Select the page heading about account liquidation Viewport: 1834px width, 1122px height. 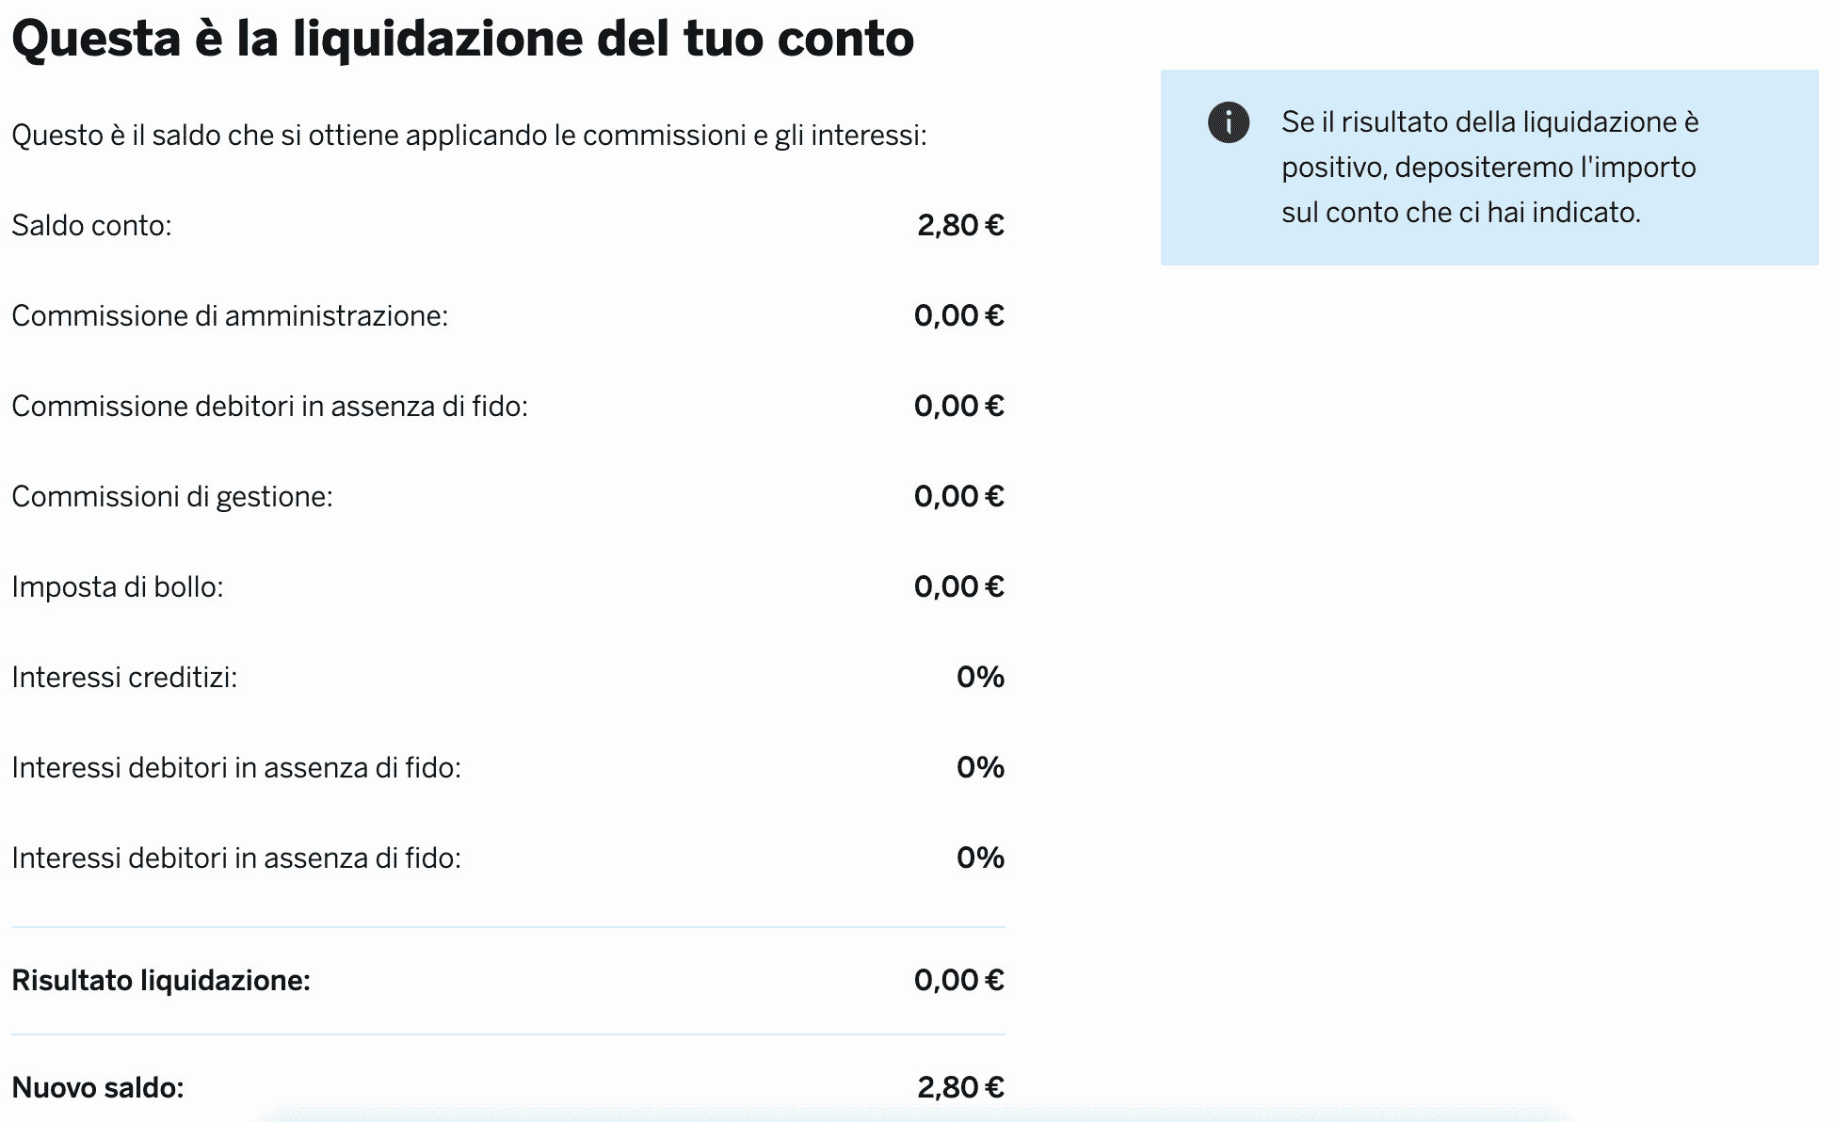click(x=462, y=39)
